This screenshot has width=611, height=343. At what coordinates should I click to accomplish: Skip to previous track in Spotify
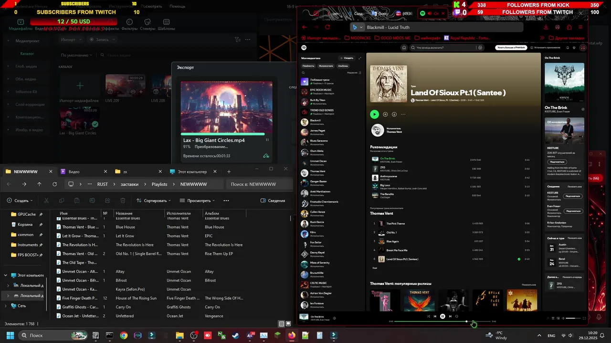coord(435,316)
